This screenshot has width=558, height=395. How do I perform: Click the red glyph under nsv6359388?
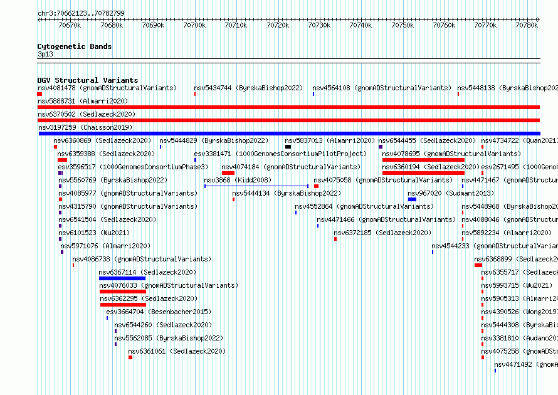pos(62,160)
